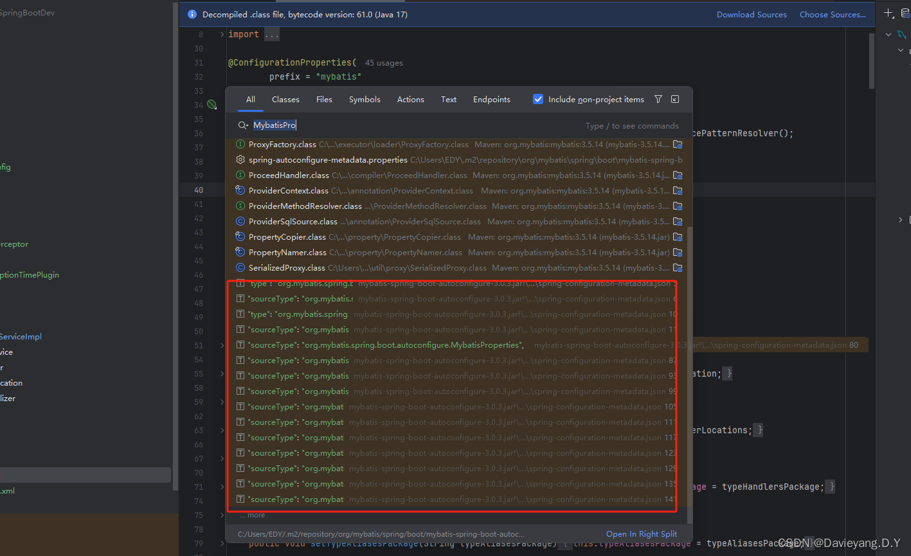Click ProxyFactory.class interface icon
The width and height of the screenshot is (911, 556).
tap(240, 145)
